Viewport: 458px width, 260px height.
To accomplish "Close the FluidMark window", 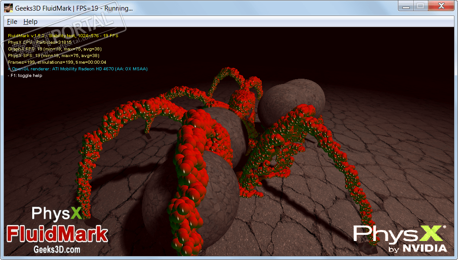I will coord(441,6).
